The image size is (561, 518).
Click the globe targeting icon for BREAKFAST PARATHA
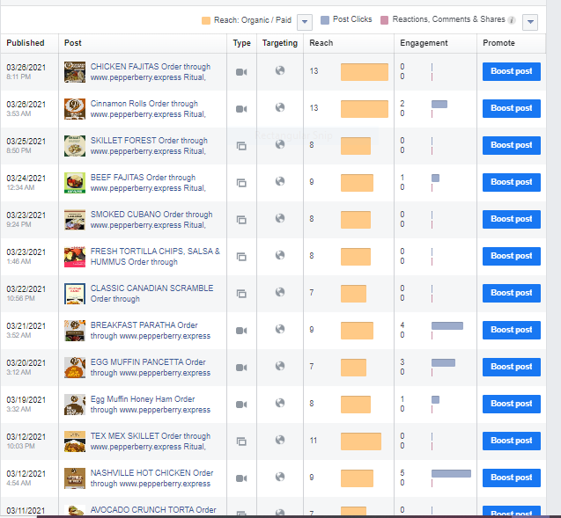(x=280, y=329)
